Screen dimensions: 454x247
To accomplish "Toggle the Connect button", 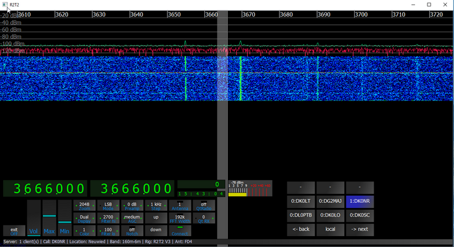I will [180, 231].
